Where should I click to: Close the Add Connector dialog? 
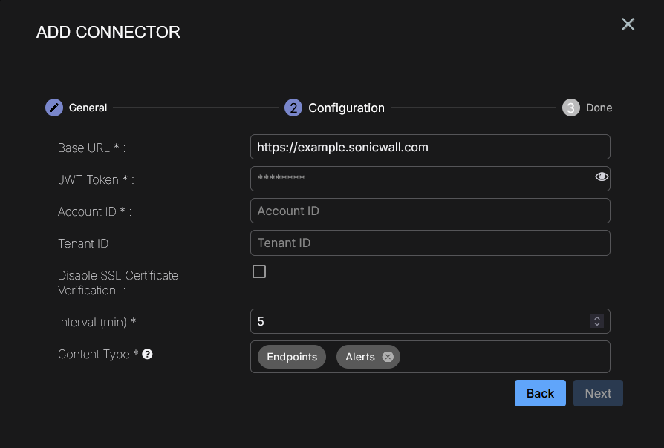[628, 24]
